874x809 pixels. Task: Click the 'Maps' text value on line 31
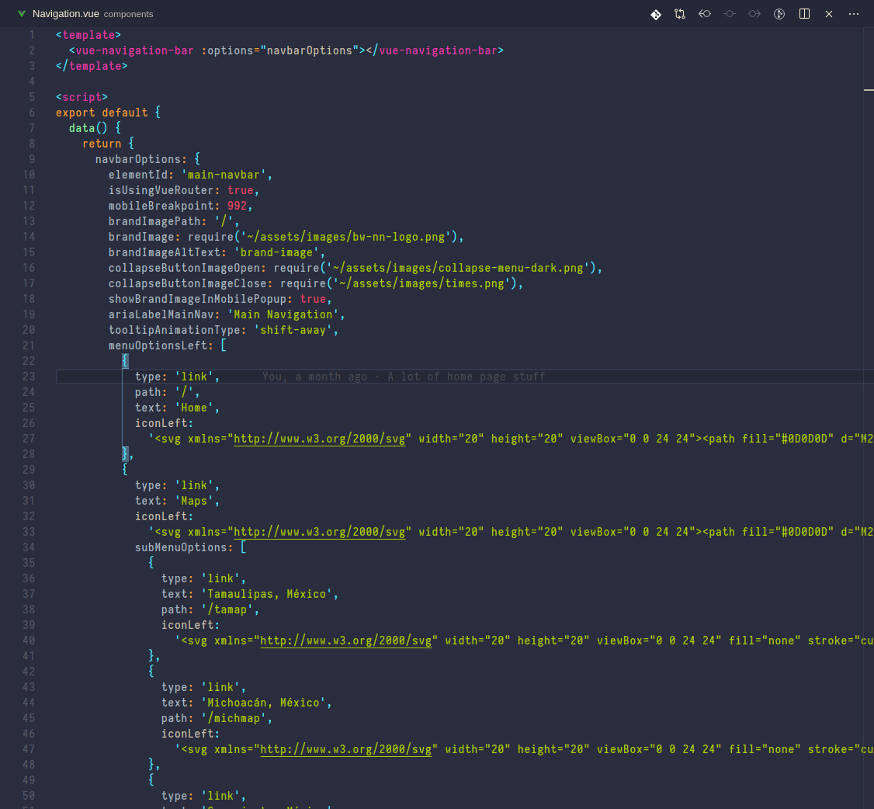click(x=194, y=502)
